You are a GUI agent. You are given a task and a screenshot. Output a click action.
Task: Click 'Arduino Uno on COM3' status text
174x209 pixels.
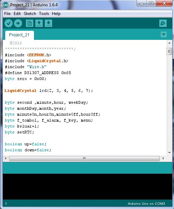tap(146, 204)
